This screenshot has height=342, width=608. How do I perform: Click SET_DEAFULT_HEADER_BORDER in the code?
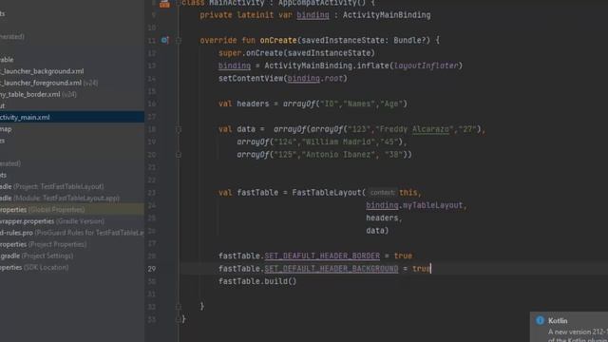(322, 256)
